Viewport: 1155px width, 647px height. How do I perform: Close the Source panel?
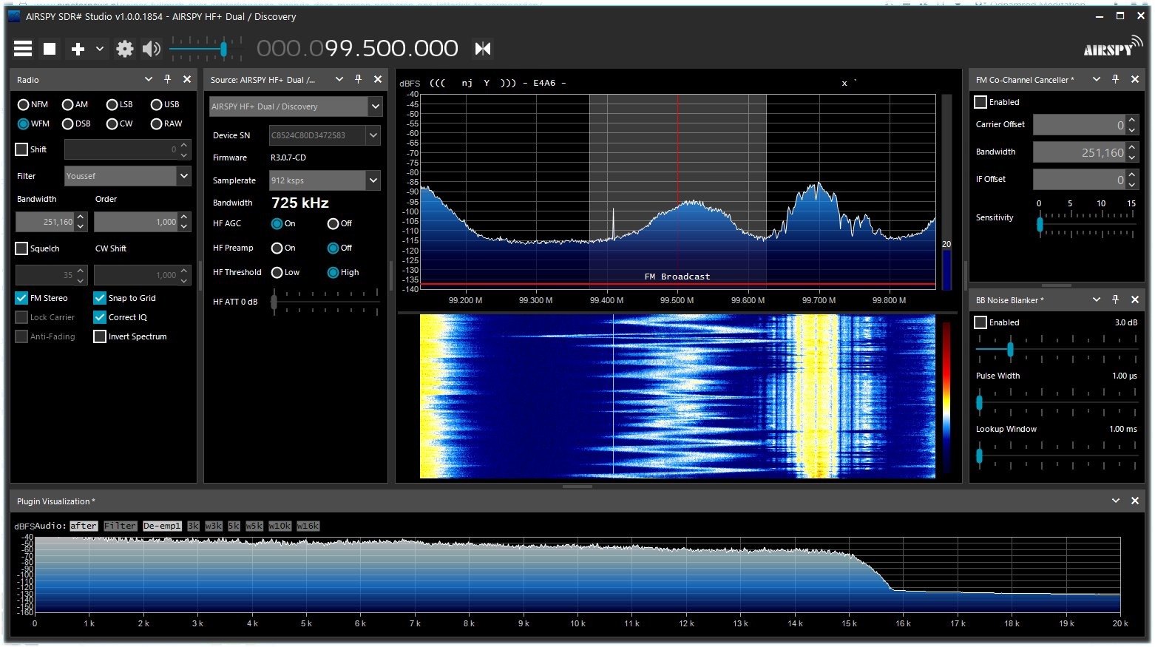coord(378,79)
